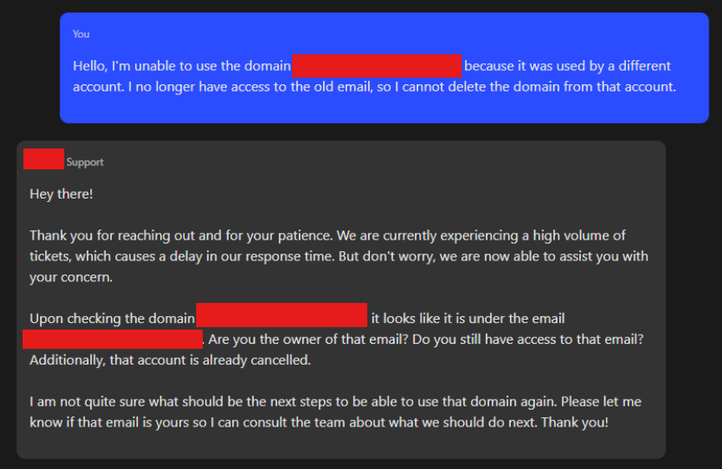Click "Additionally, that account is already cancelled."
Viewport: 722px width, 469px height.
point(169,361)
